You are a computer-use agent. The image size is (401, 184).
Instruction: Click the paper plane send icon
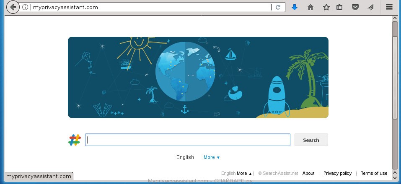(370, 7)
